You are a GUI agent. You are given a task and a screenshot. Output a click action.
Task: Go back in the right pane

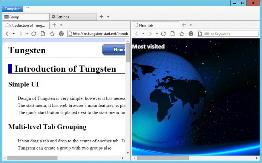coord(137,34)
